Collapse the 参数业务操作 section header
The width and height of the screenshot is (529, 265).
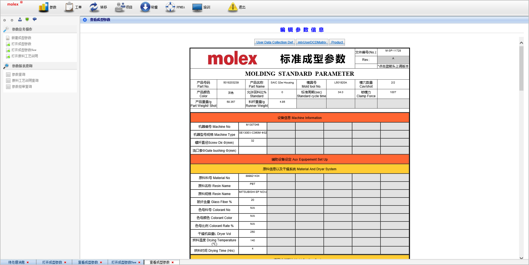point(22,29)
